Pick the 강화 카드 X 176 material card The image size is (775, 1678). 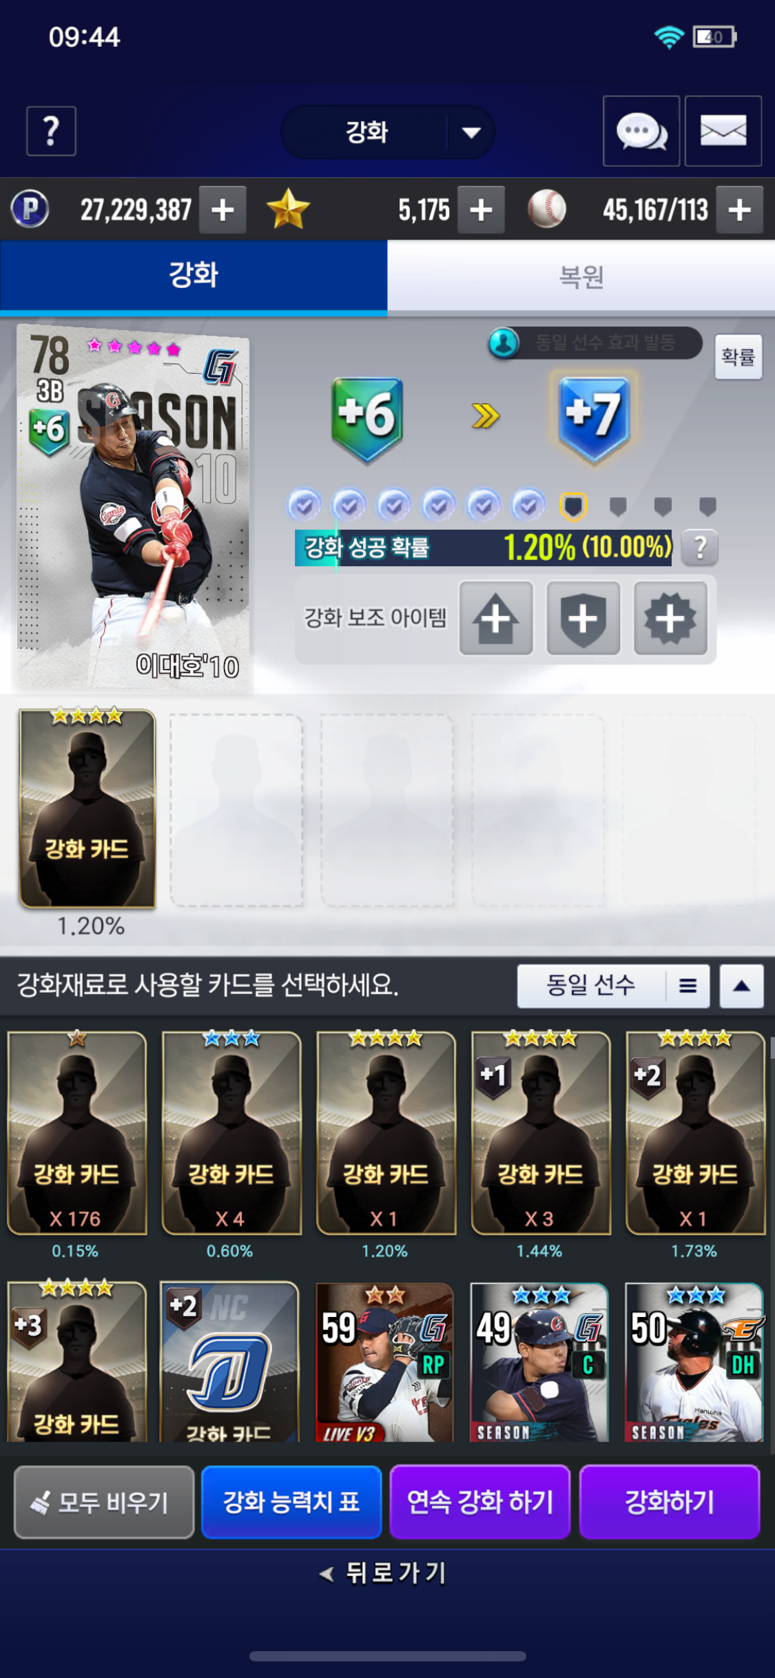(76, 1133)
